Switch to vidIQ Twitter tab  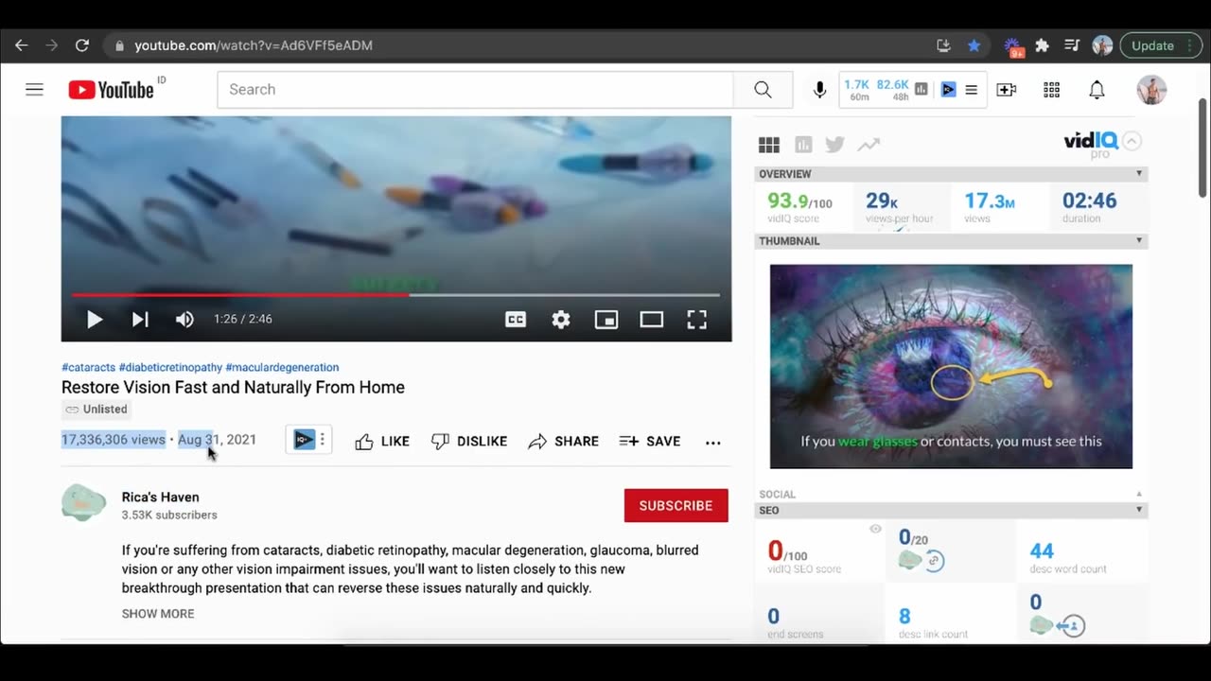point(834,145)
